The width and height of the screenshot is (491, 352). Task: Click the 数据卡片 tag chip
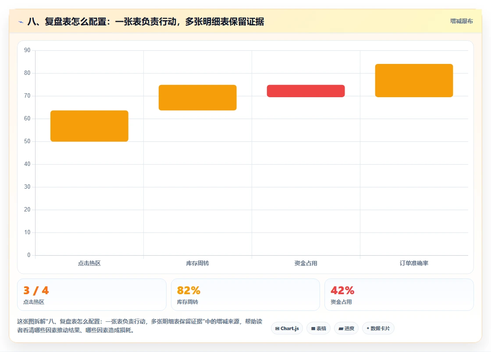378,328
